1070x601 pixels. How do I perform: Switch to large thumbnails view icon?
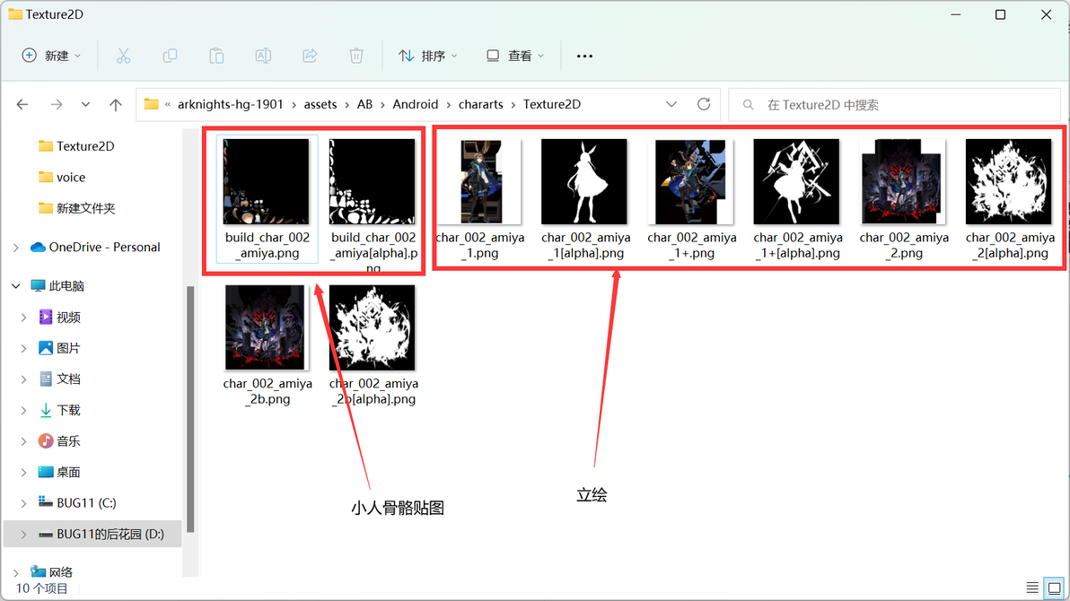coord(1055,588)
